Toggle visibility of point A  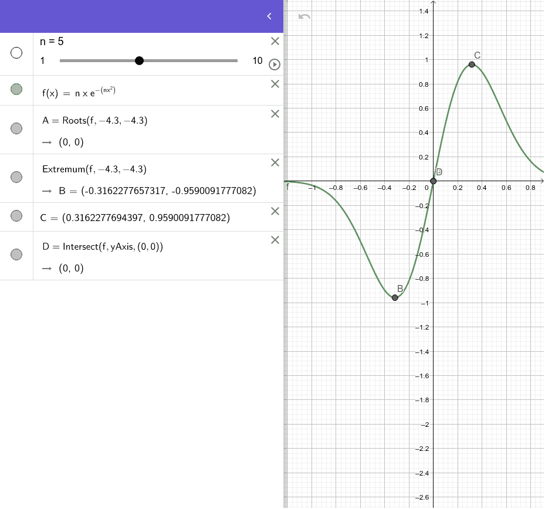[x=16, y=128]
